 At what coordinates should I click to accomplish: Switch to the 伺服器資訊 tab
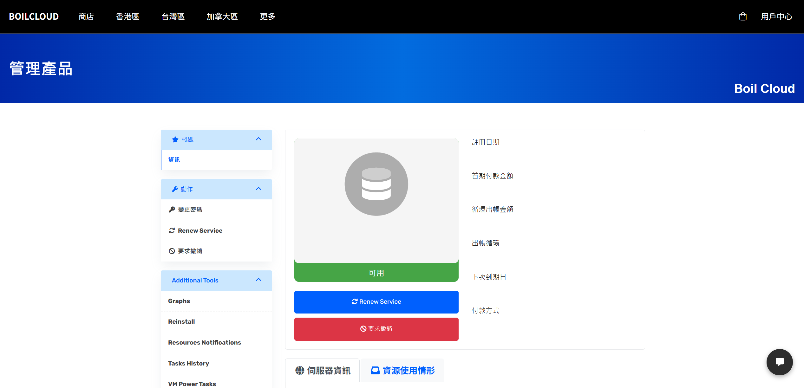click(x=323, y=370)
